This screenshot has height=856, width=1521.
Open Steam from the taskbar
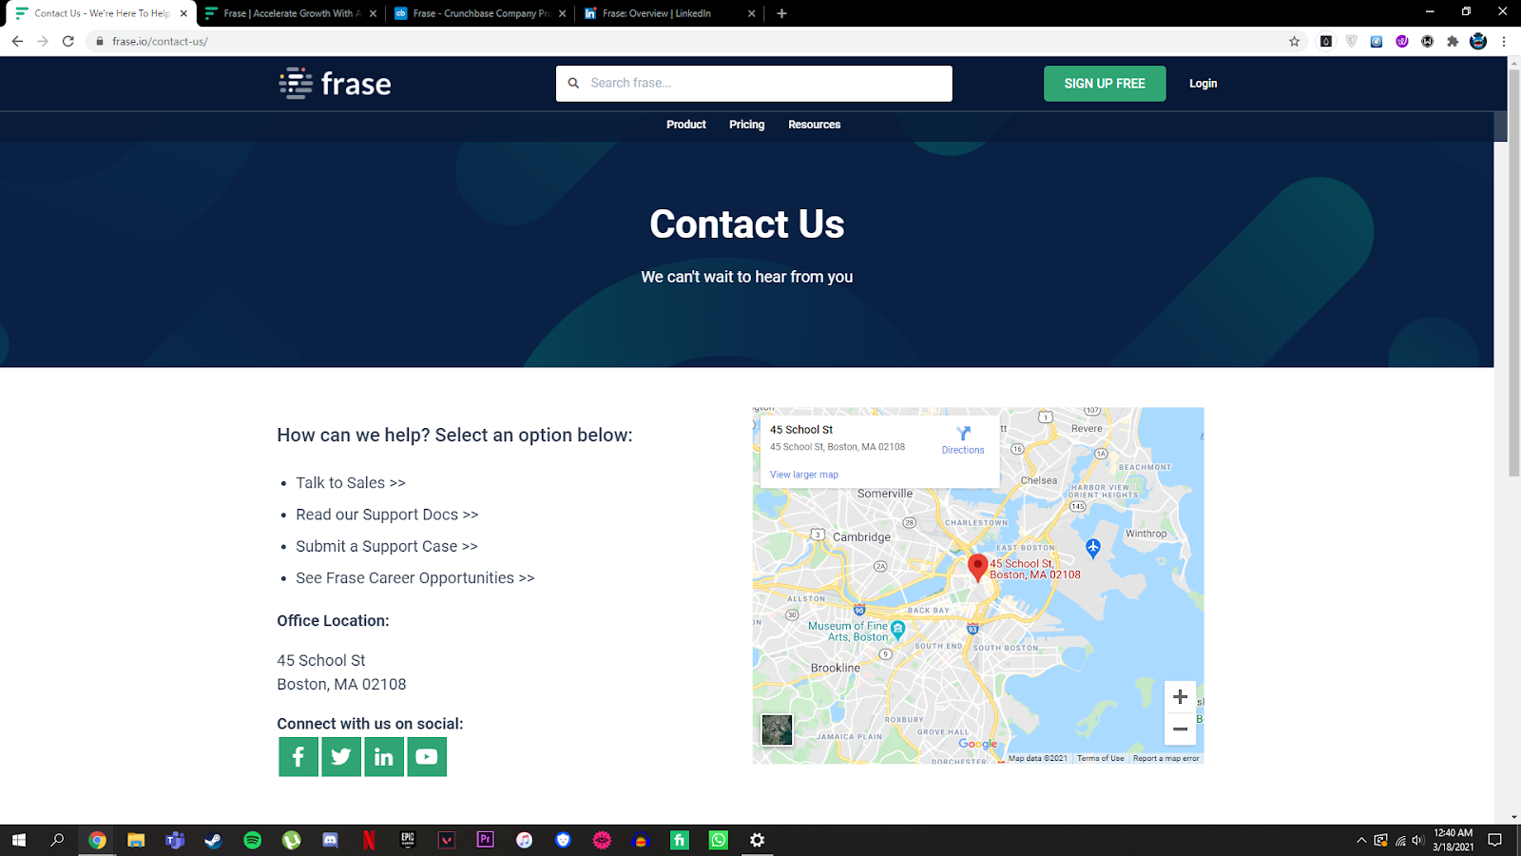point(214,840)
